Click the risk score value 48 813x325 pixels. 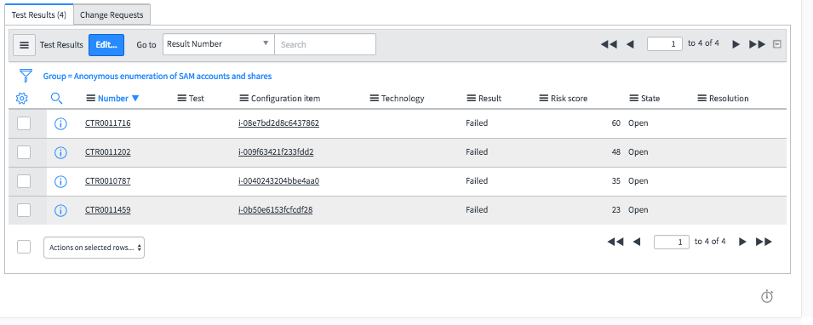pos(616,152)
